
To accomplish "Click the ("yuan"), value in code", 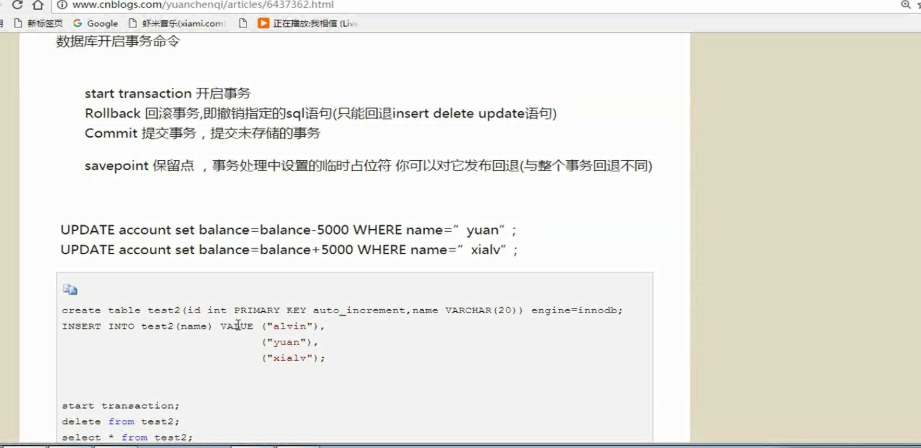I will pos(290,342).
